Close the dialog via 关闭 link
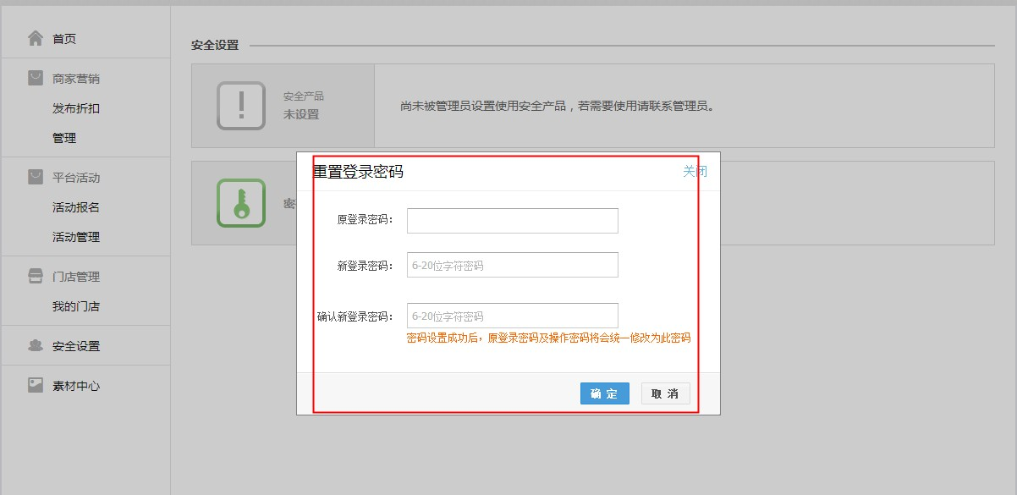1017x495 pixels. click(x=695, y=171)
